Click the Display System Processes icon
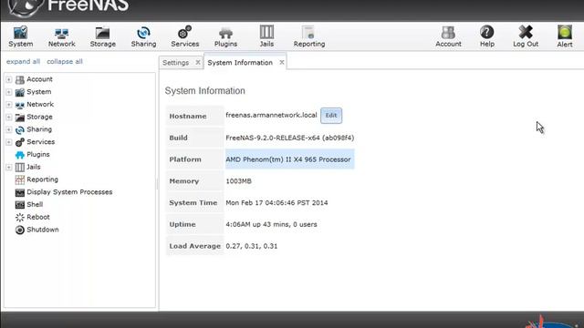 20,192
